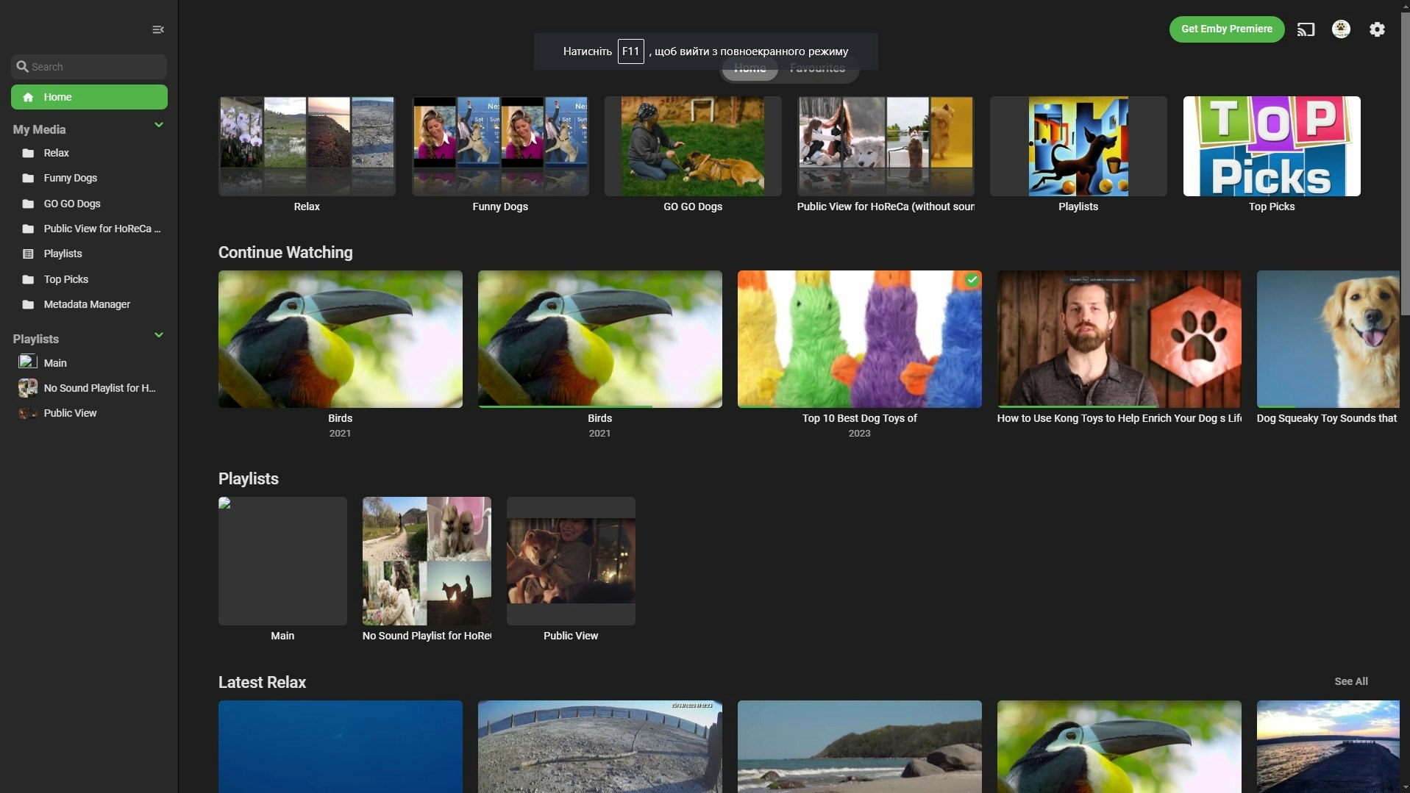Click the Public View playlist icon in sidebar
Viewport: 1410px width, 793px height.
tap(28, 413)
